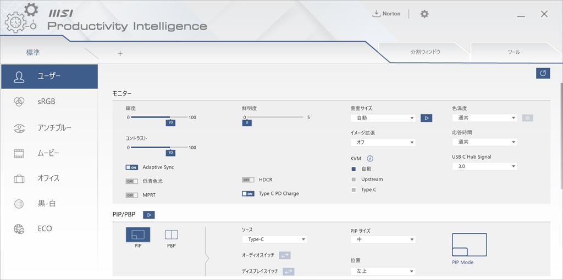Screen dimensions: 563x280
Task: Open the PIP サイズ dropdown
Action: (383, 239)
